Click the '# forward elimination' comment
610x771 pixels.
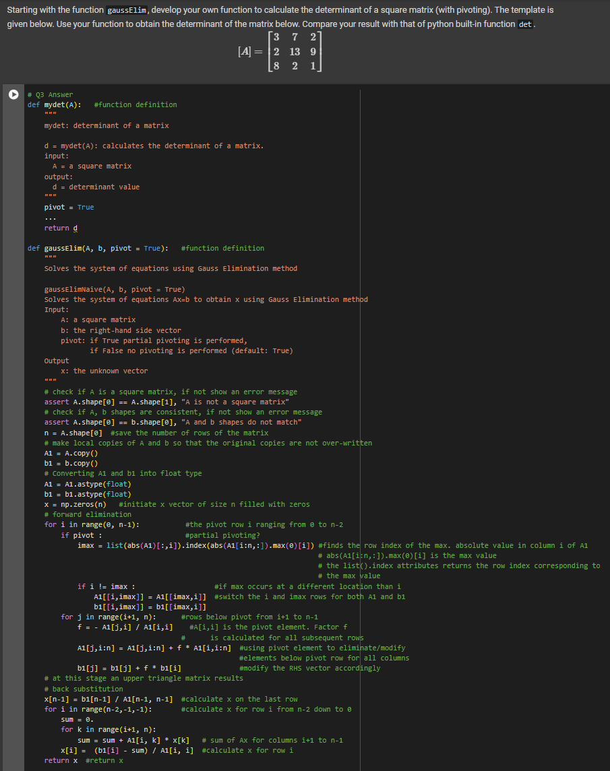(88, 514)
